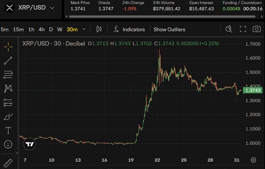Select the trend line drawing tool
The width and height of the screenshot is (265, 169).
8,61
